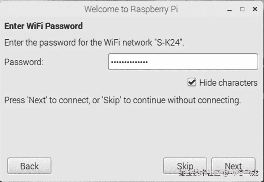Click the "Hide characters" label text

[228, 83]
